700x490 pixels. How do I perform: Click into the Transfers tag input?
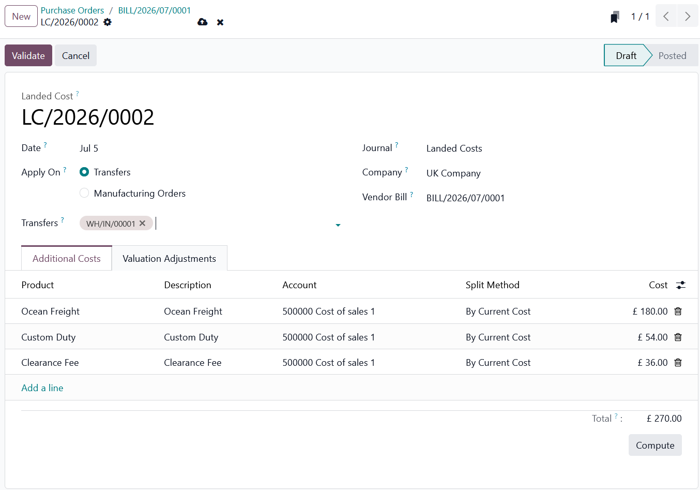pos(243,224)
